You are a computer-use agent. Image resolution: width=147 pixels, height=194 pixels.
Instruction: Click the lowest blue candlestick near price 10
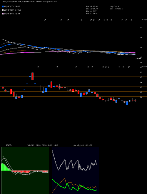pos(127,103)
